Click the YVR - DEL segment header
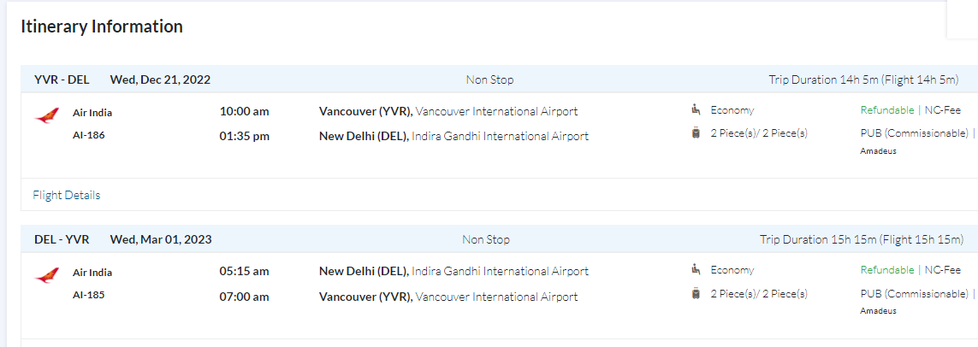Screen dimensions: 978x347 click(62, 79)
